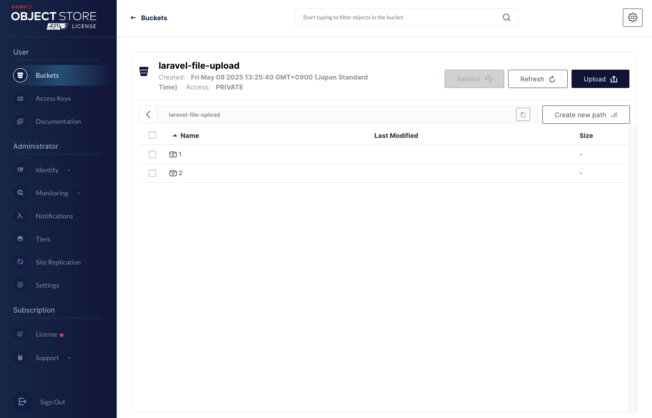Expand the Monitoring submenu chevron

coord(79,193)
